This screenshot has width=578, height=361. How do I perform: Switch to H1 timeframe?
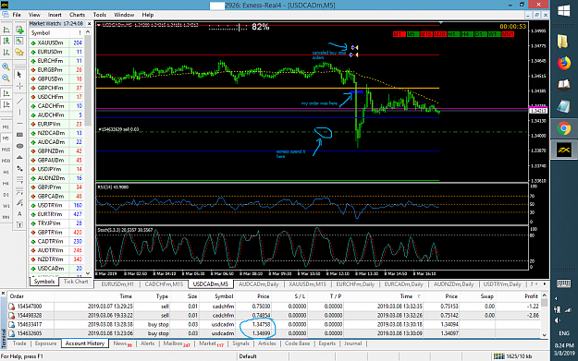[x=6, y=172]
